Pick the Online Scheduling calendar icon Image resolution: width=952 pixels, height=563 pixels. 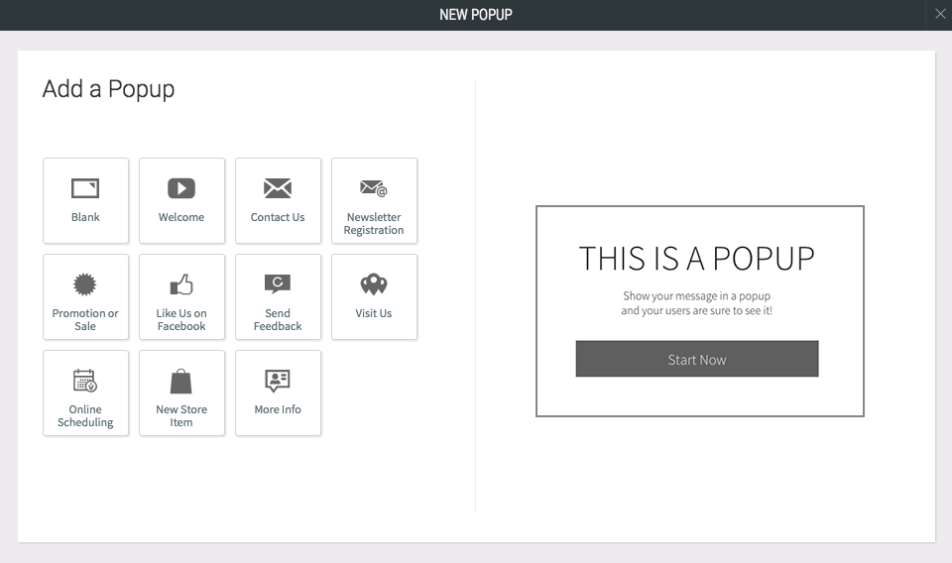(85, 381)
